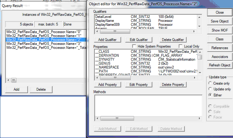The width and height of the screenshot is (233, 138).
Task: Click Properties list scroll down arrow
Action: point(200,73)
